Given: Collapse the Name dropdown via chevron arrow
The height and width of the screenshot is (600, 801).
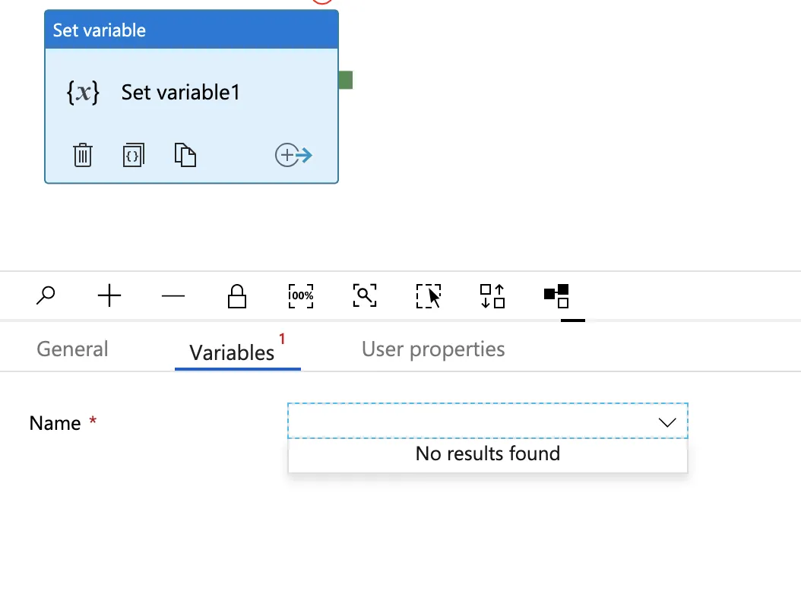Looking at the screenshot, I should point(667,422).
